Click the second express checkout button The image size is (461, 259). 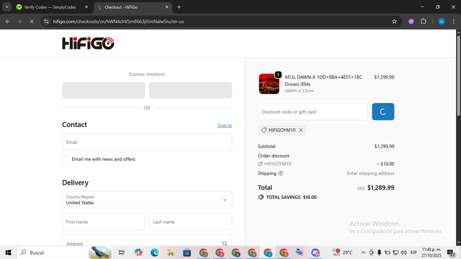coord(191,90)
